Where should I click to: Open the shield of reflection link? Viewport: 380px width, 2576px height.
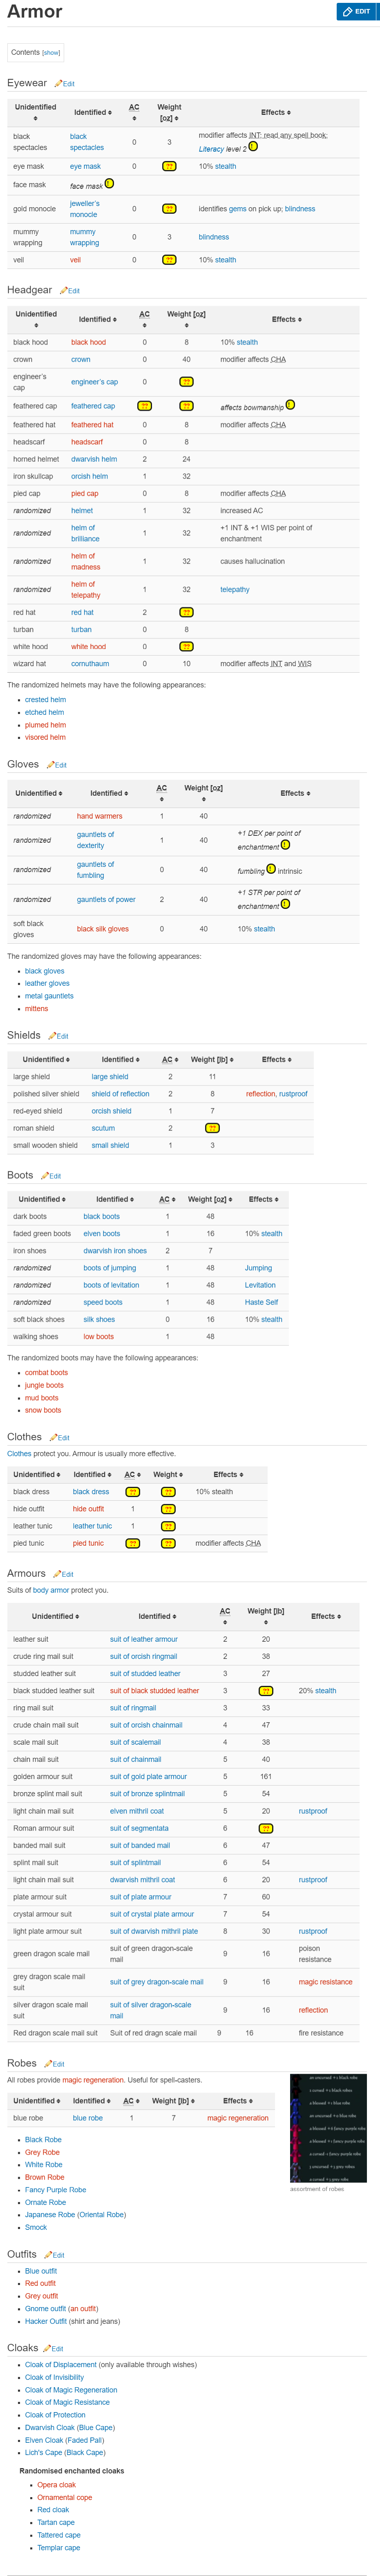pyautogui.click(x=120, y=1094)
